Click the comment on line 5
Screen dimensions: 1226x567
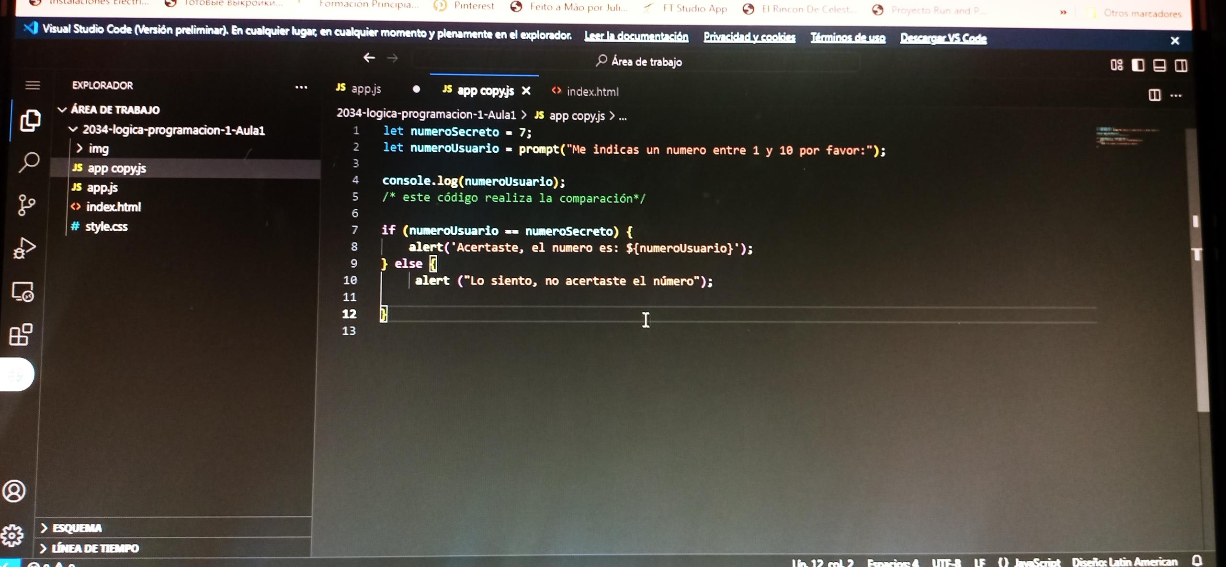(513, 197)
